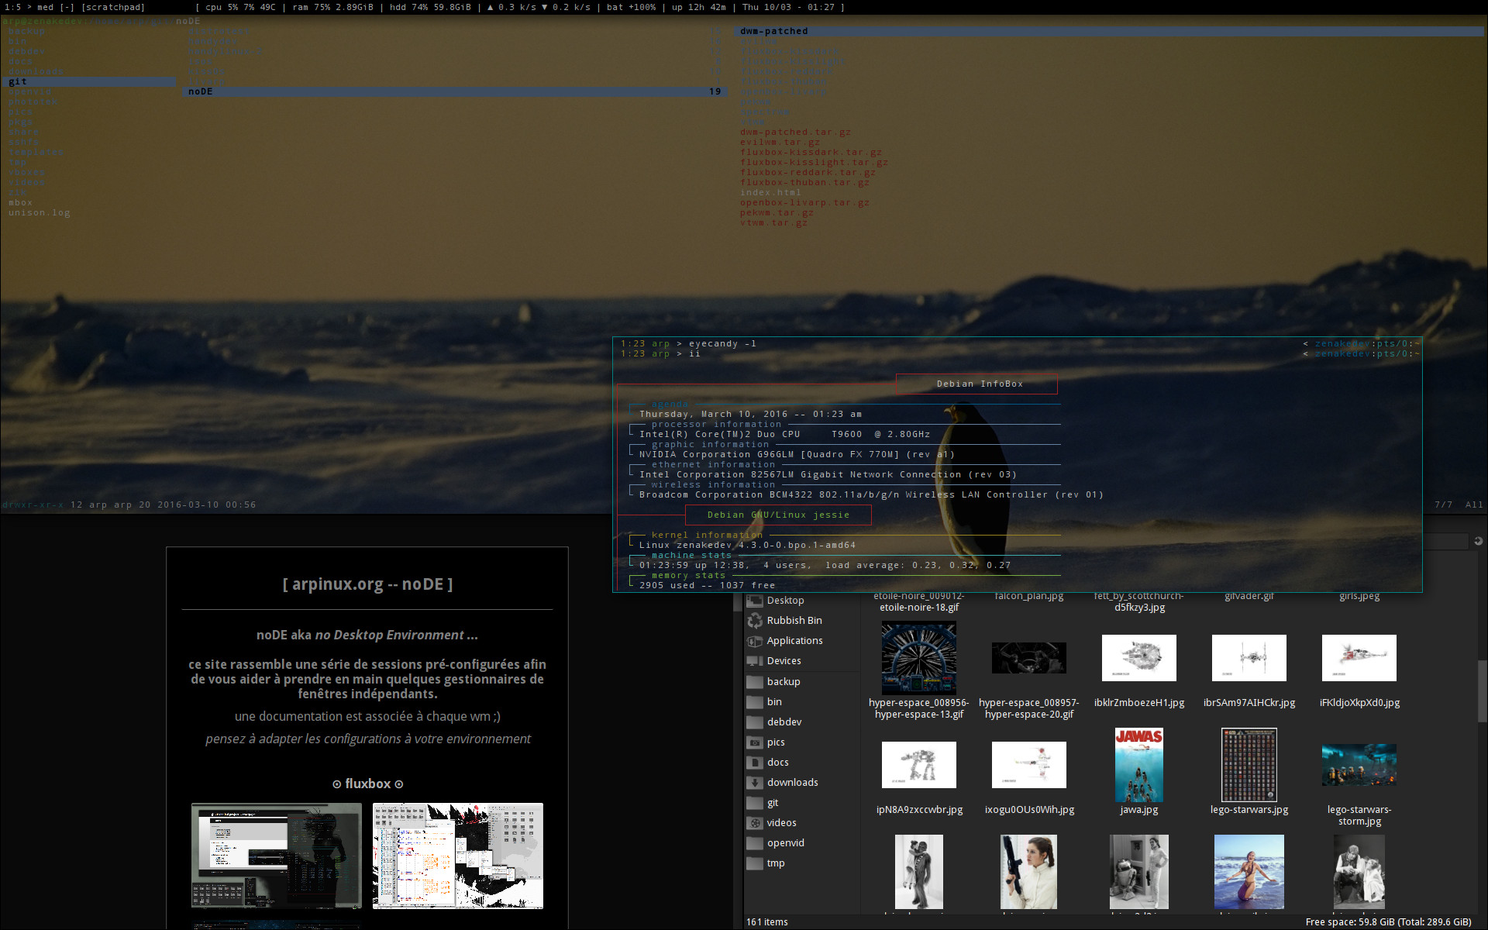Viewport: 1488px width, 930px height.
Task: Click the 161 items text in file manager
Action: pos(767,921)
